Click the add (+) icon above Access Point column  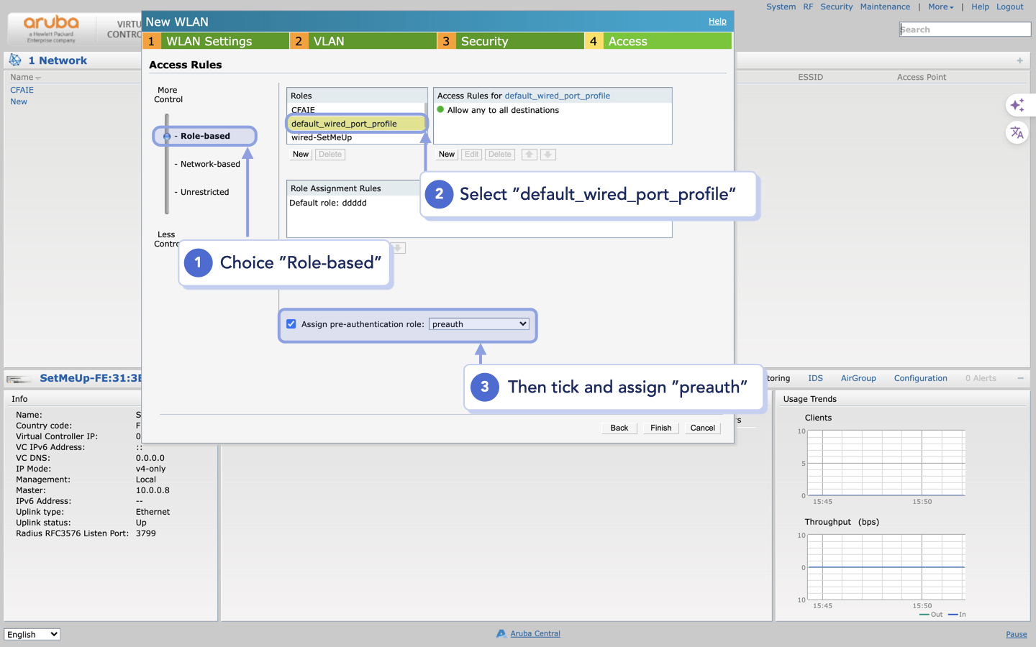1019,60
